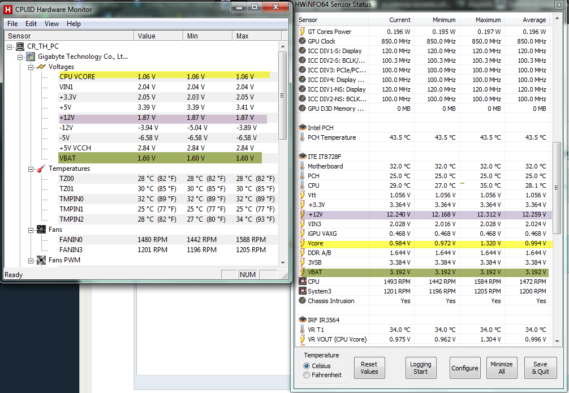Collapse the Fans section in HWMonitor
The image size is (569, 393).
[31, 230]
